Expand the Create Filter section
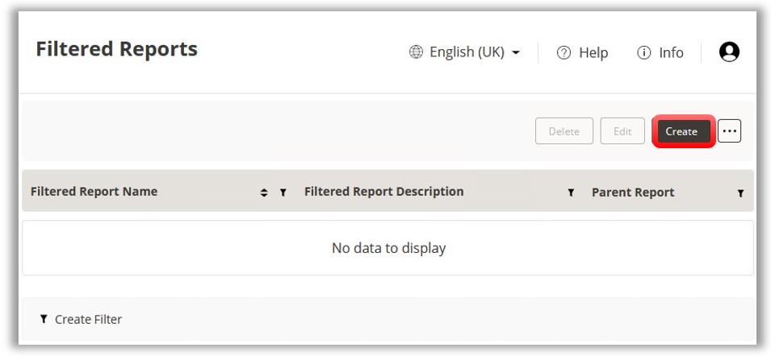The height and width of the screenshot is (356, 771). (x=81, y=320)
